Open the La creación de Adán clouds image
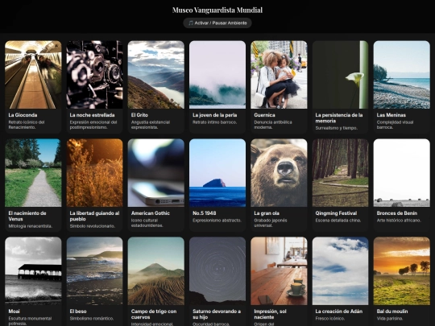The width and height of the screenshot is (435, 326). 341,270
